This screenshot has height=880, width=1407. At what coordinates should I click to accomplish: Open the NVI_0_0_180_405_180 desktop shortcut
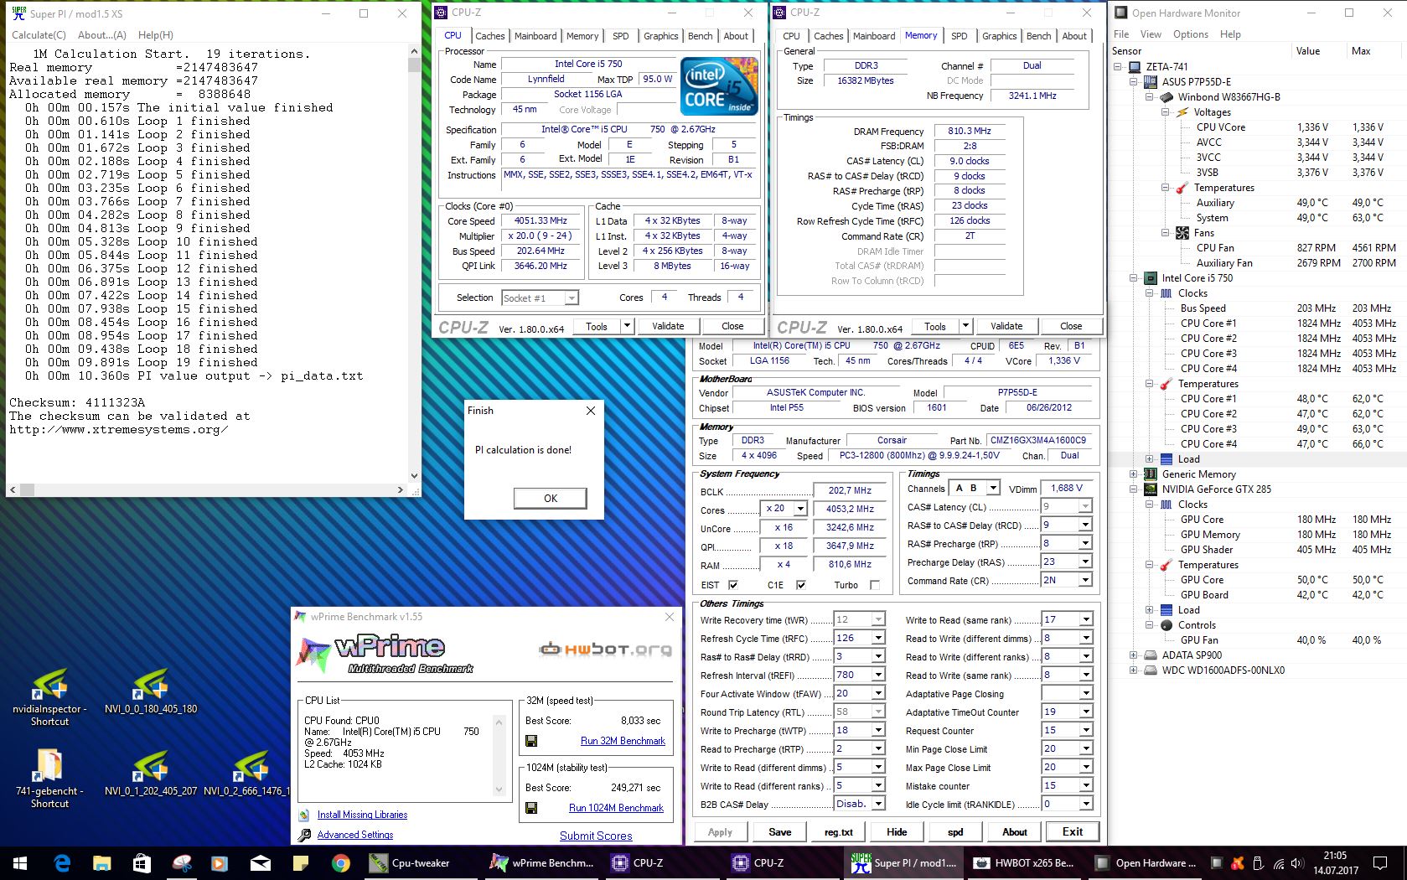pos(151,691)
